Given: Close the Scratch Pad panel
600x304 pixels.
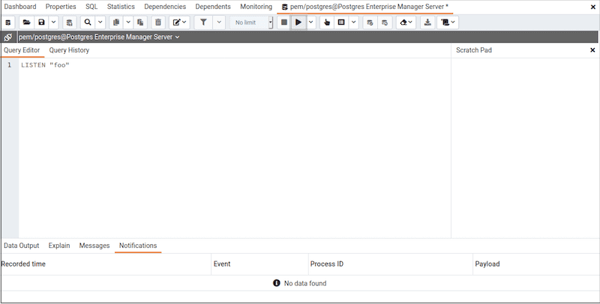Looking at the screenshot, I should (x=592, y=50).
